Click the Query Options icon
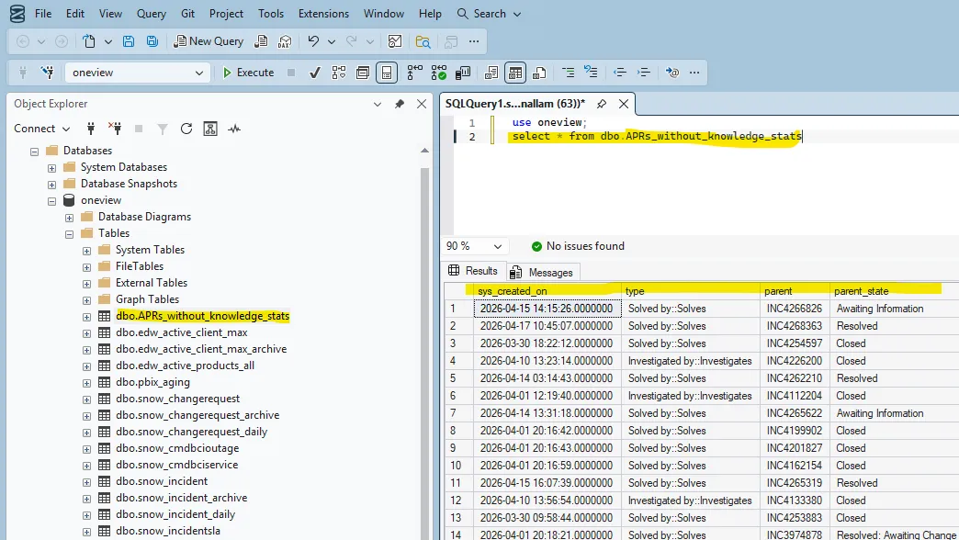The height and width of the screenshot is (540, 959). coord(363,73)
